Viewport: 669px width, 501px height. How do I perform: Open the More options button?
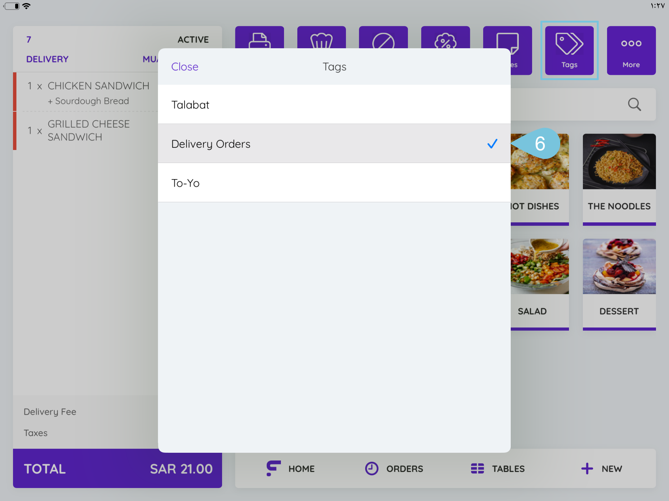[631, 50]
